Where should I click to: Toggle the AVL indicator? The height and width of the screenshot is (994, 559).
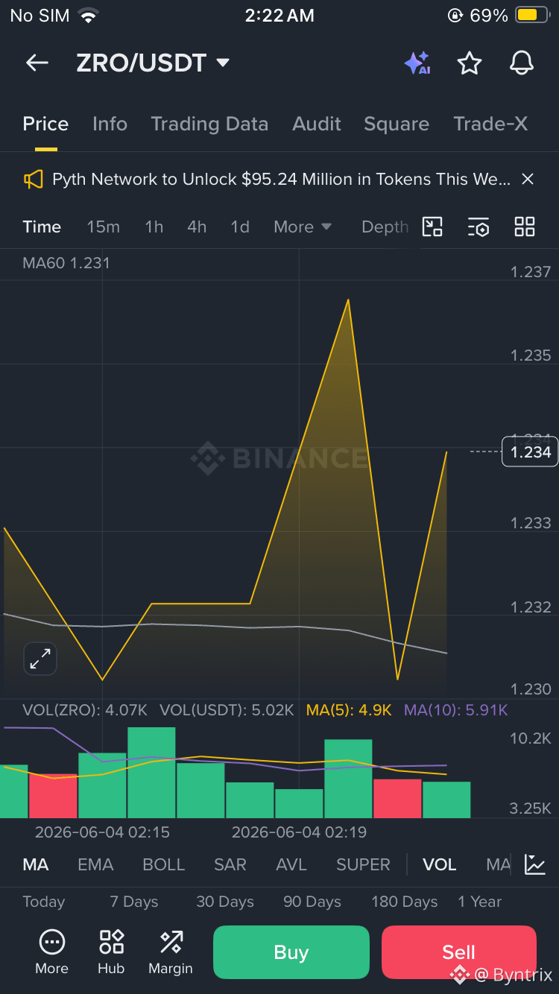[x=291, y=864]
